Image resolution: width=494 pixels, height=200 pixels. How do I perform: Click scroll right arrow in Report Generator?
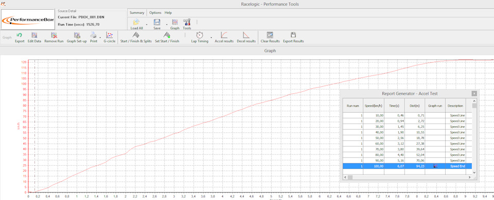click(469, 177)
